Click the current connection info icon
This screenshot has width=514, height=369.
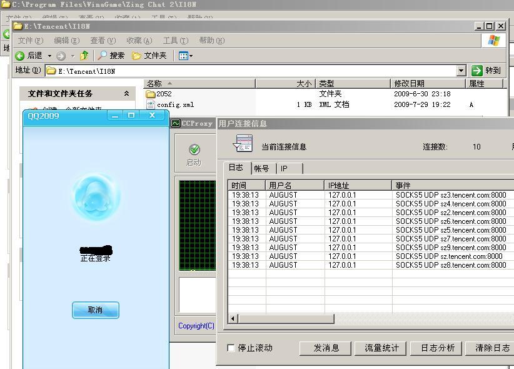click(x=243, y=143)
